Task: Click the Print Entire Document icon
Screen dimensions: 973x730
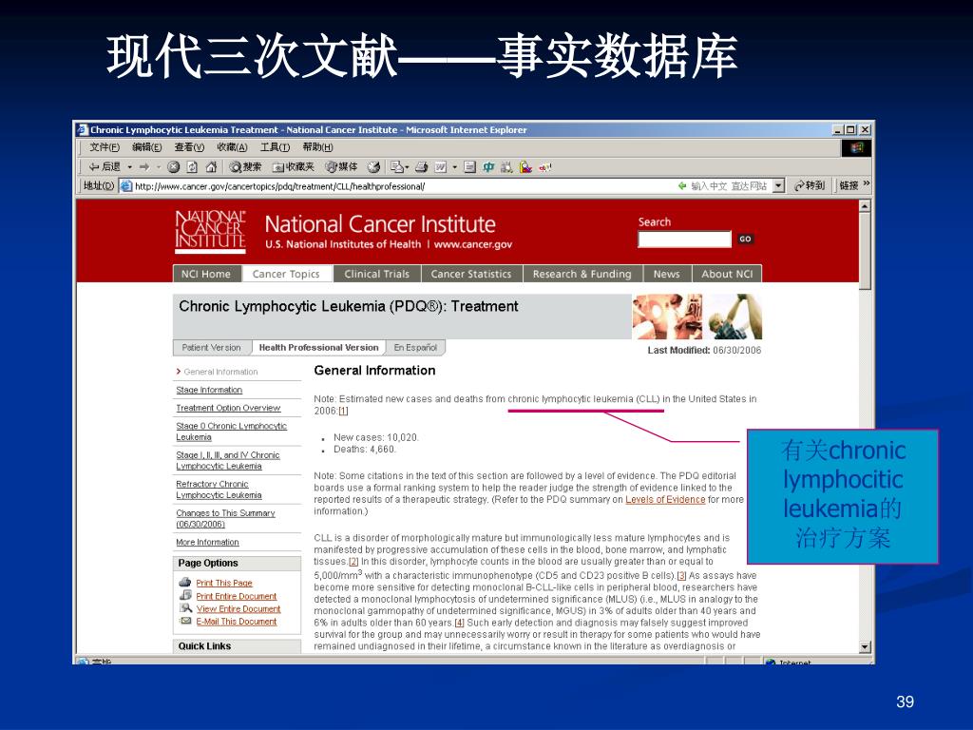Action: 185,595
